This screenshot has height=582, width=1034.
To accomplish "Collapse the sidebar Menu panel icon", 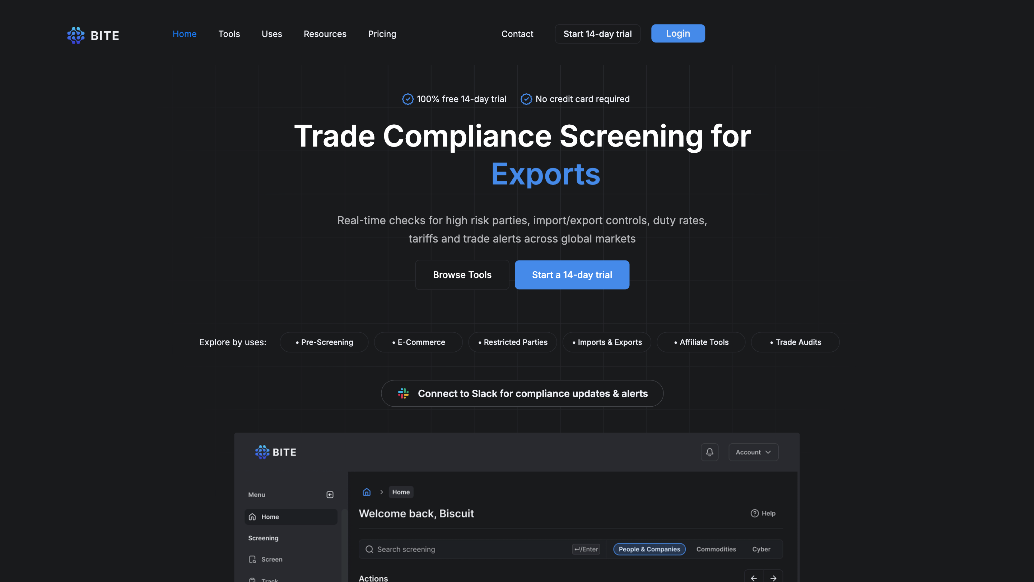I will (x=330, y=494).
